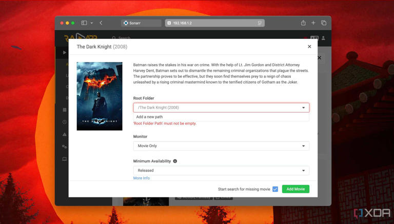Screen dimensions: 394x224
Task: Open Settings gears icon in sidebar
Action: tap(64, 147)
